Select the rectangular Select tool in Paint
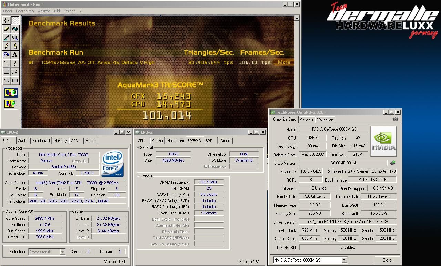This screenshot has height=266, width=441. 15,20
